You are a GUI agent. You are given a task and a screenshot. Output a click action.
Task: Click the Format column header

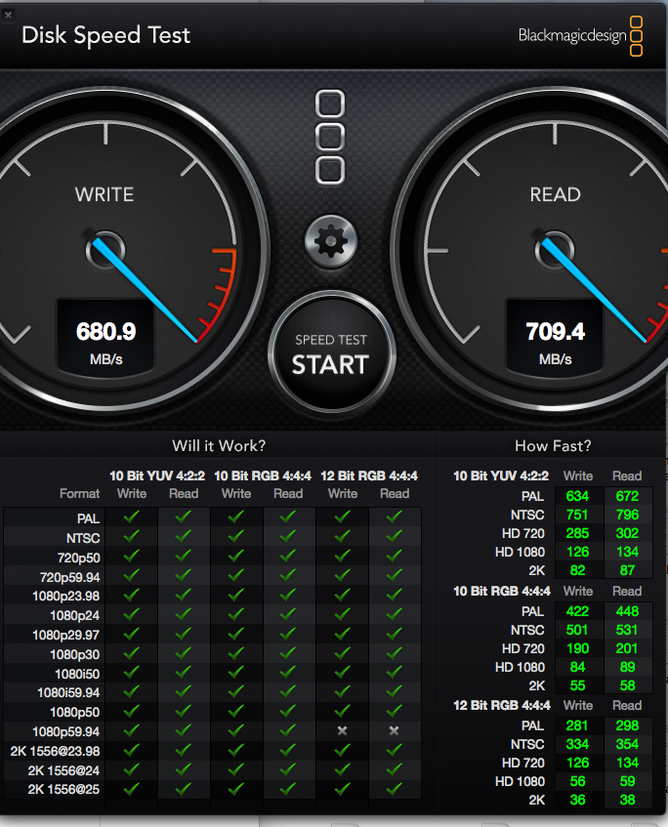(x=80, y=494)
